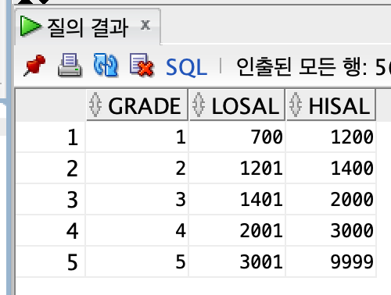Select HISAL cell with value 2000

[x=331, y=199]
